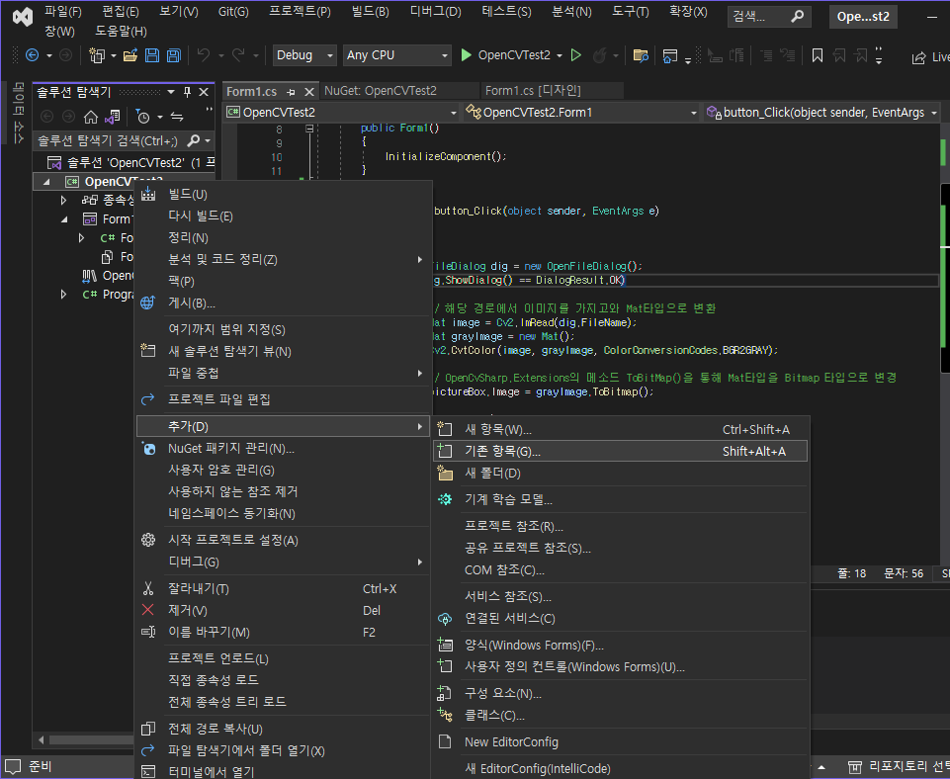This screenshot has width=950, height=779.
Task: Select 전체 경로 복사(U) context entry
Action: 283,730
